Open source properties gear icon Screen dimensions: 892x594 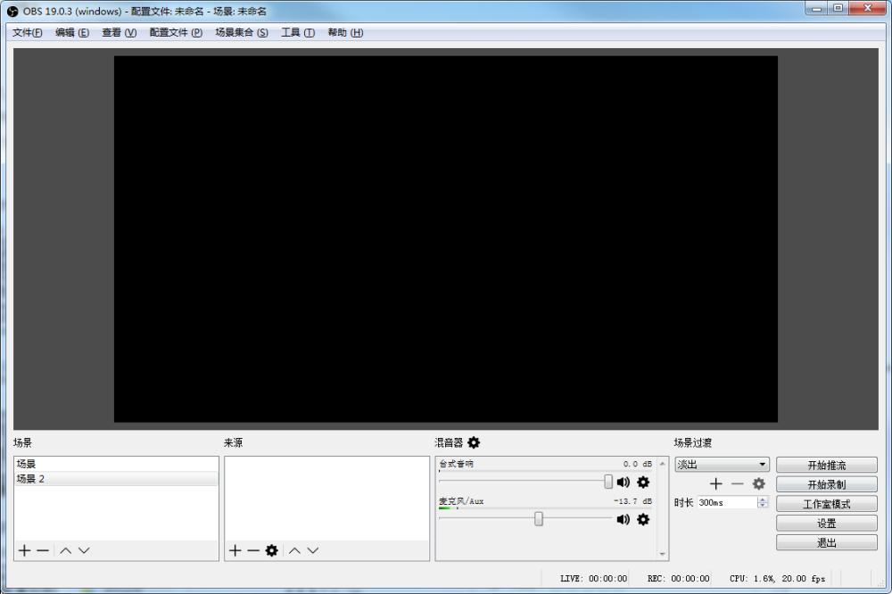pos(271,550)
